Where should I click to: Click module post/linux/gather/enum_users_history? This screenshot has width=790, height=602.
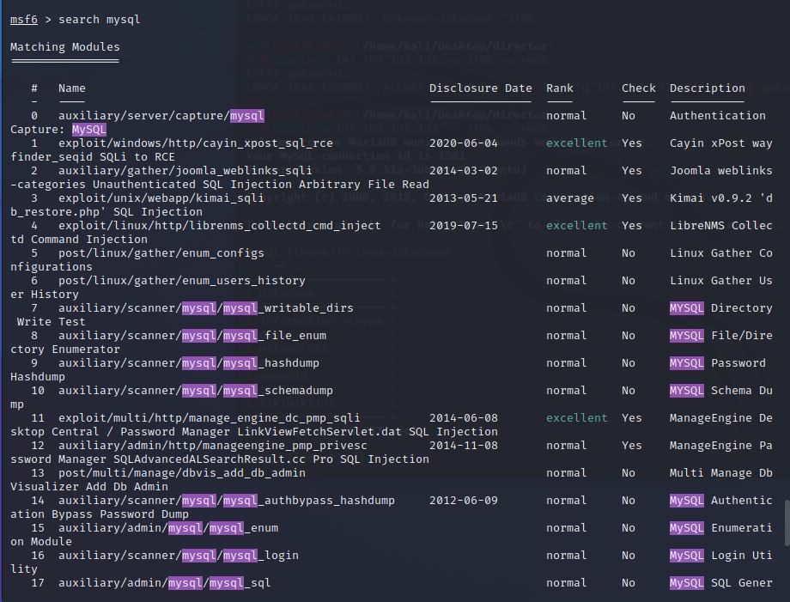tap(182, 281)
